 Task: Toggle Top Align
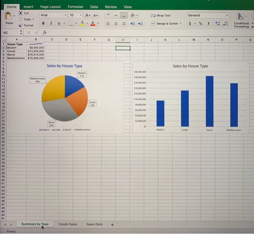(x=108, y=15)
